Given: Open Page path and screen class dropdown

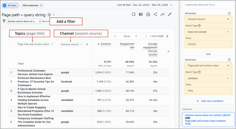Looking at the screenshot, I should coord(208,66).
